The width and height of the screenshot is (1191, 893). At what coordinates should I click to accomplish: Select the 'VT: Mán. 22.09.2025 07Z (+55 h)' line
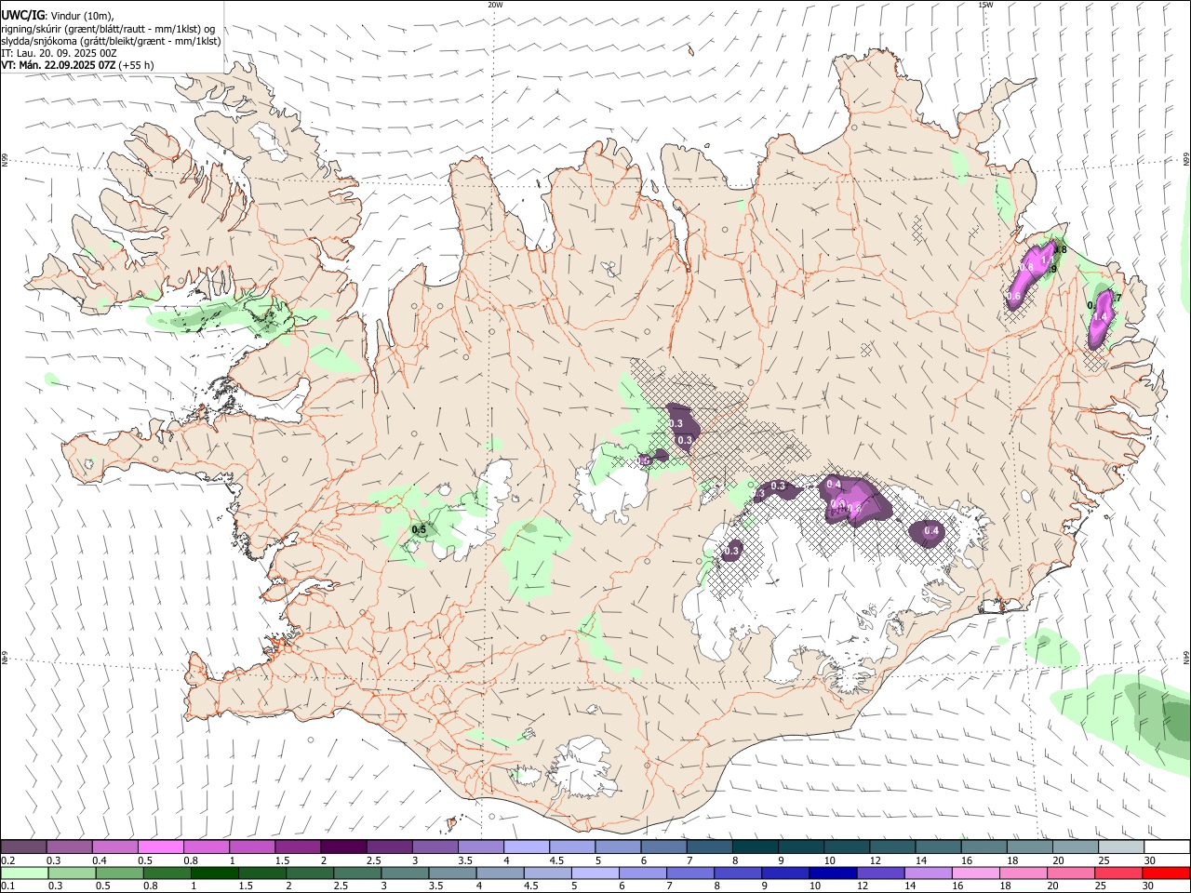(77, 65)
